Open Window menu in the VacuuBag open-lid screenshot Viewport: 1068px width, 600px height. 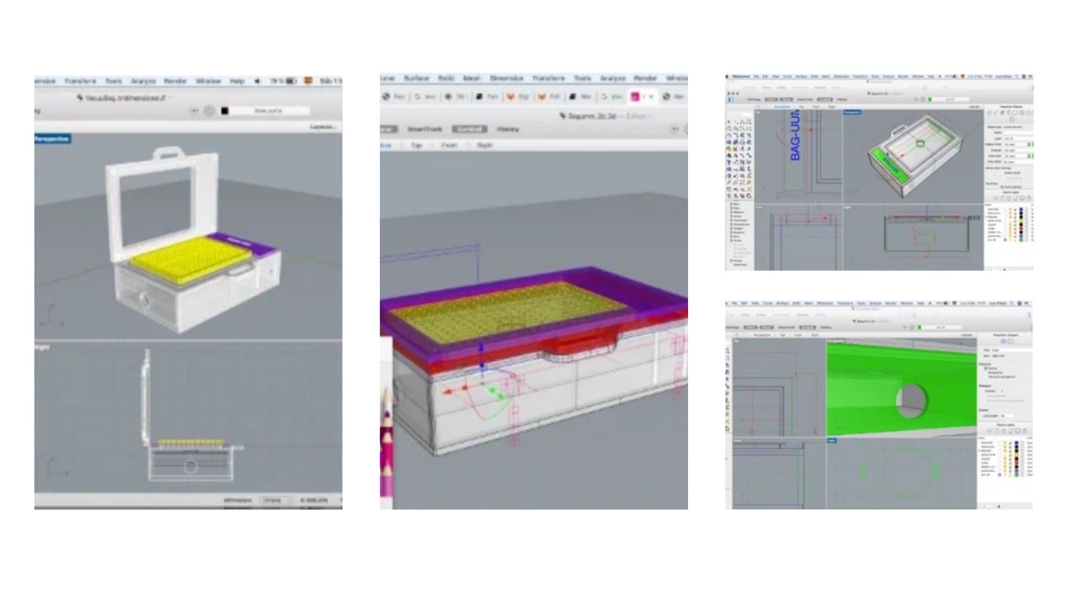tap(209, 81)
